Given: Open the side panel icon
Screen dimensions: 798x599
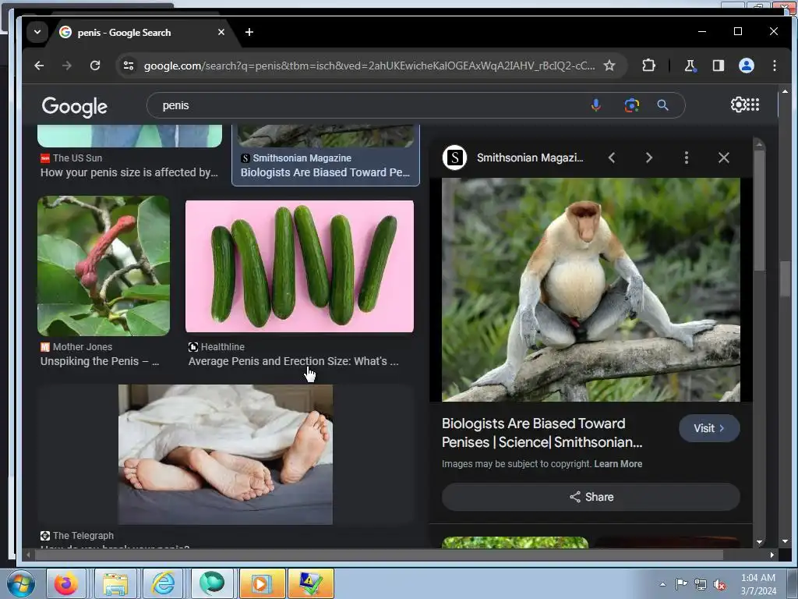Looking at the screenshot, I should tap(718, 66).
